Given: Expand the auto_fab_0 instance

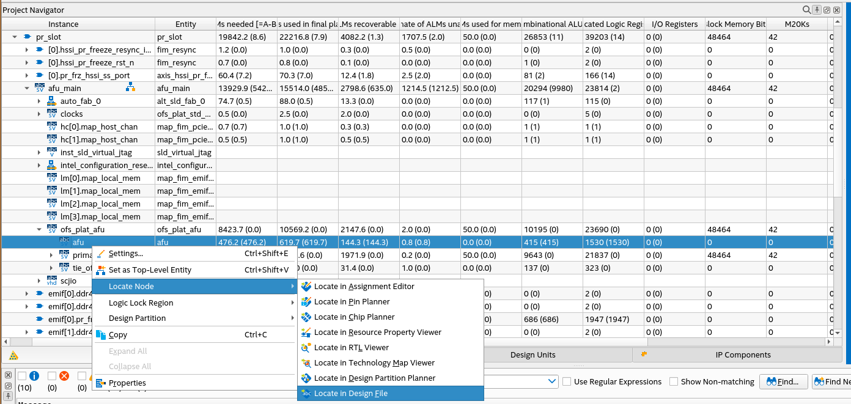Looking at the screenshot, I should (x=39, y=101).
